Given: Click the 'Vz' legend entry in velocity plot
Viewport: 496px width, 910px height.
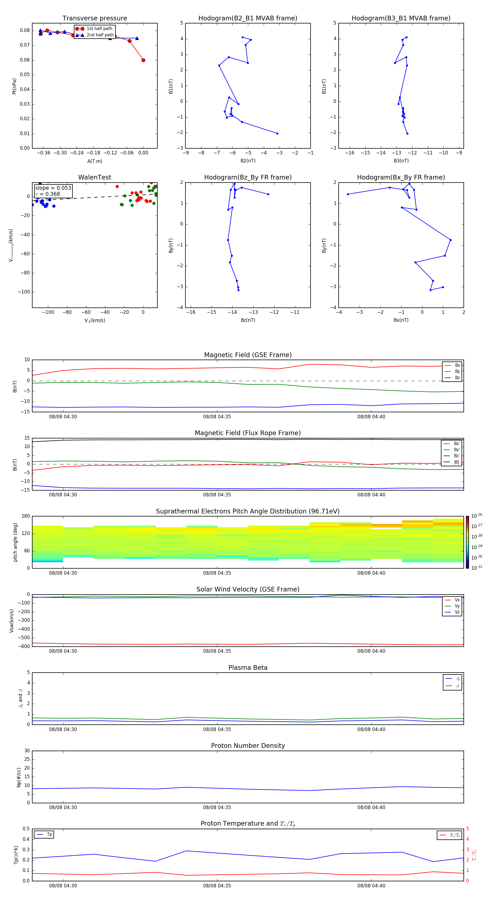Looking at the screenshot, I should [452, 612].
